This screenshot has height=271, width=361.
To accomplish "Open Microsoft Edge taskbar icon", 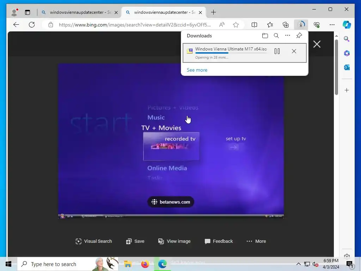I will coord(162,264).
